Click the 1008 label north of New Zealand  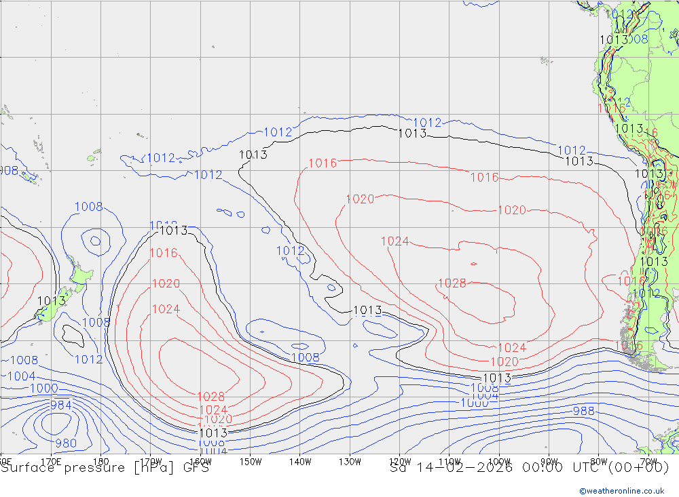point(89,207)
